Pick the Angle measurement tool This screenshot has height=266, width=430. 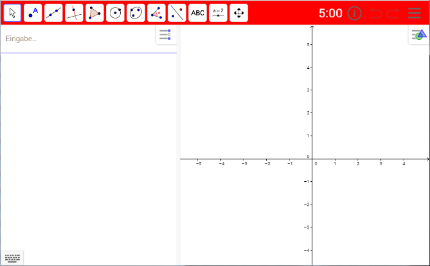156,13
